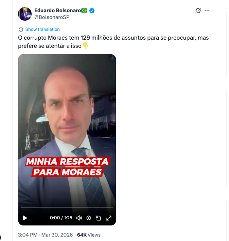
Task: Click the Grok icon at top right
Action: click(198, 11)
